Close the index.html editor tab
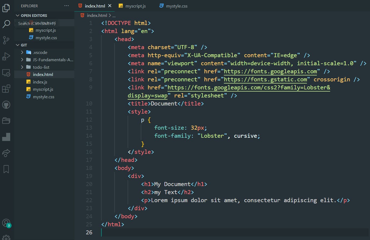The height and width of the screenshot is (240, 370). click(x=110, y=6)
